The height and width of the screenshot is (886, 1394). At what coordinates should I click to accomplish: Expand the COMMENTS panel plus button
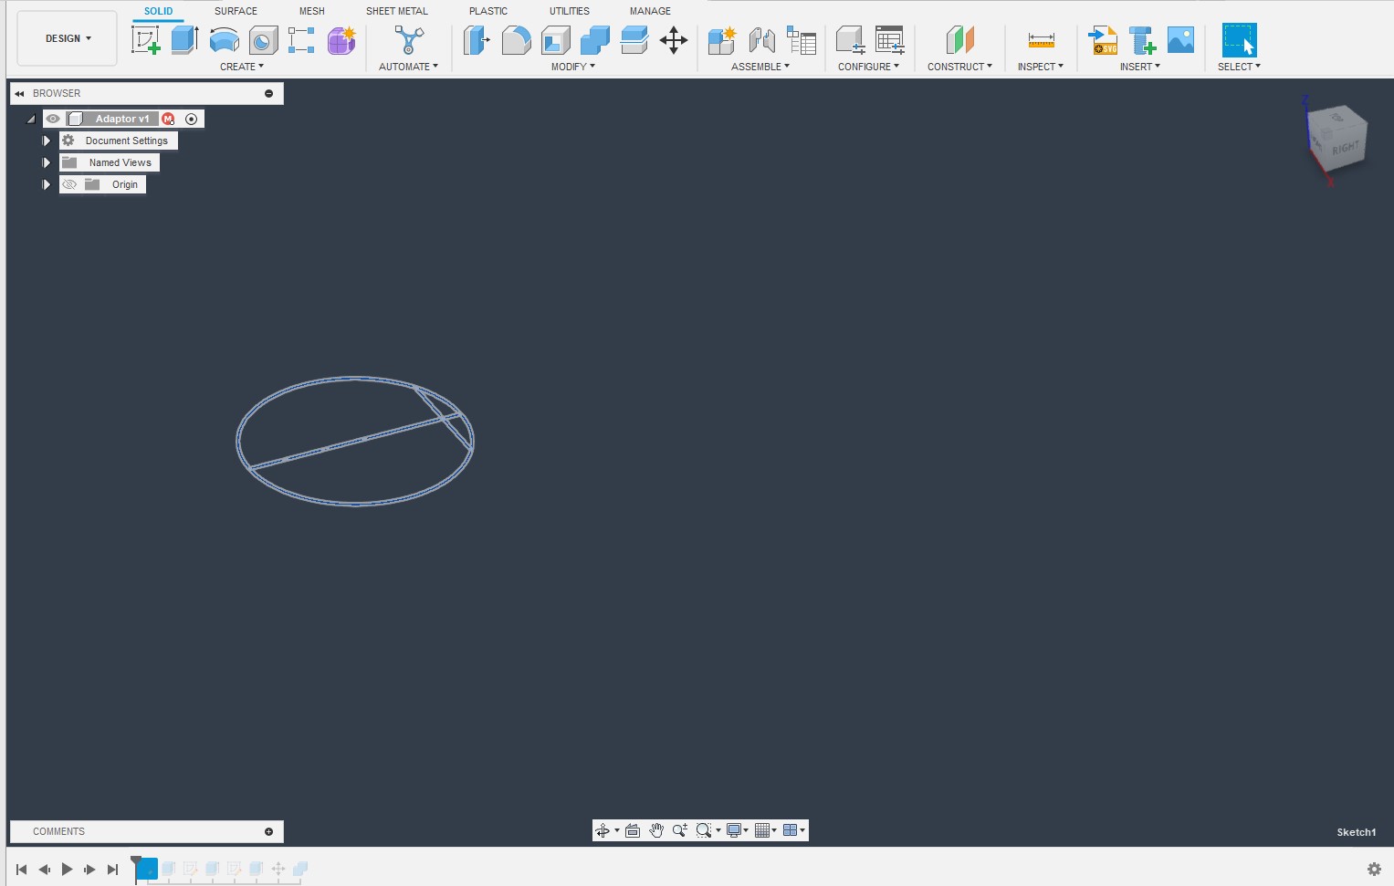(268, 831)
